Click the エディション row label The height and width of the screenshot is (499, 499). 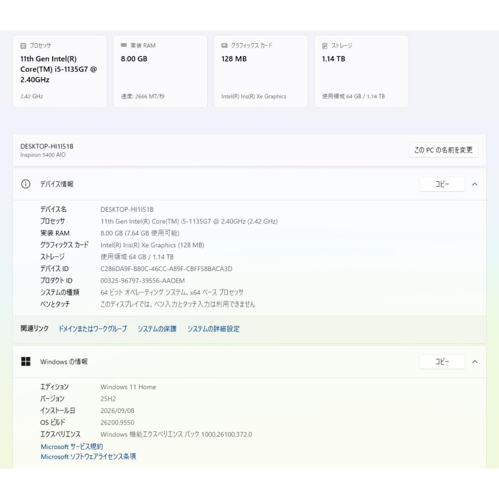coord(54,387)
